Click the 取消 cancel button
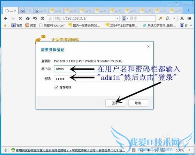The width and height of the screenshot is (195, 155). [x=138, y=103]
